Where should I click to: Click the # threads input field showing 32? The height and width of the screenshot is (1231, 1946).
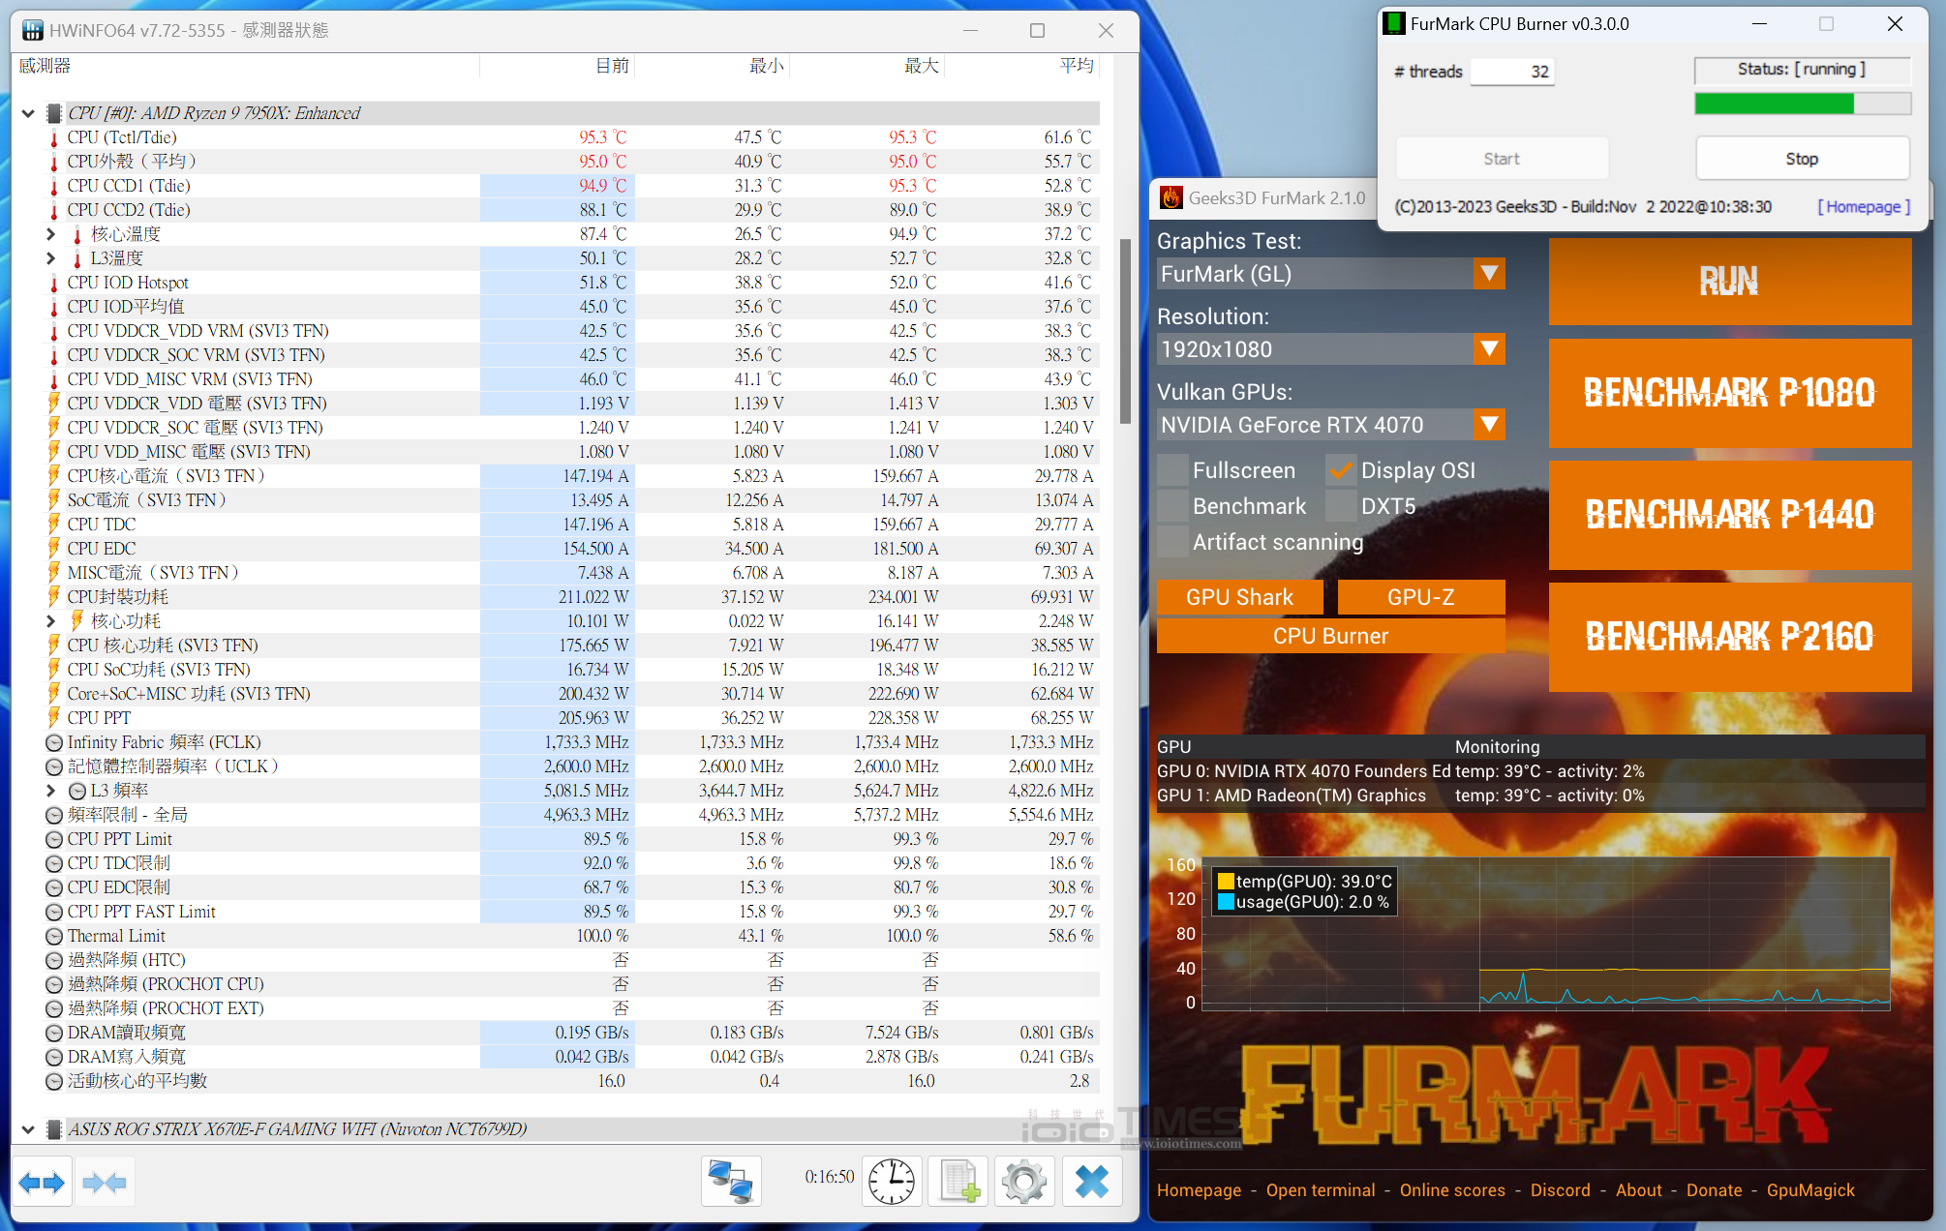pos(1512,72)
